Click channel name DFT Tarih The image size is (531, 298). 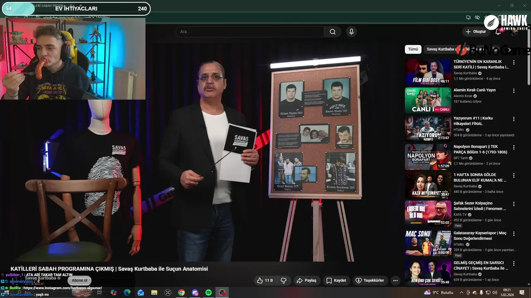click(x=460, y=158)
